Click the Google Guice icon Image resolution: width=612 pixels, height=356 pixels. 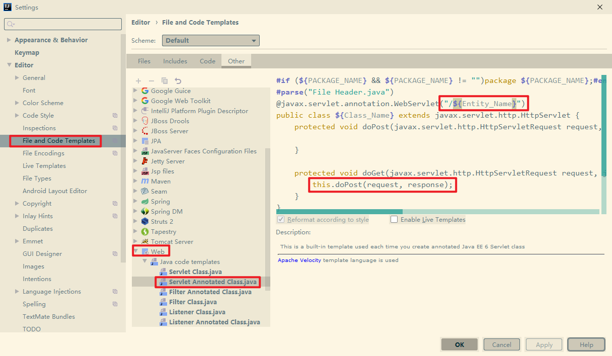coord(145,91)
